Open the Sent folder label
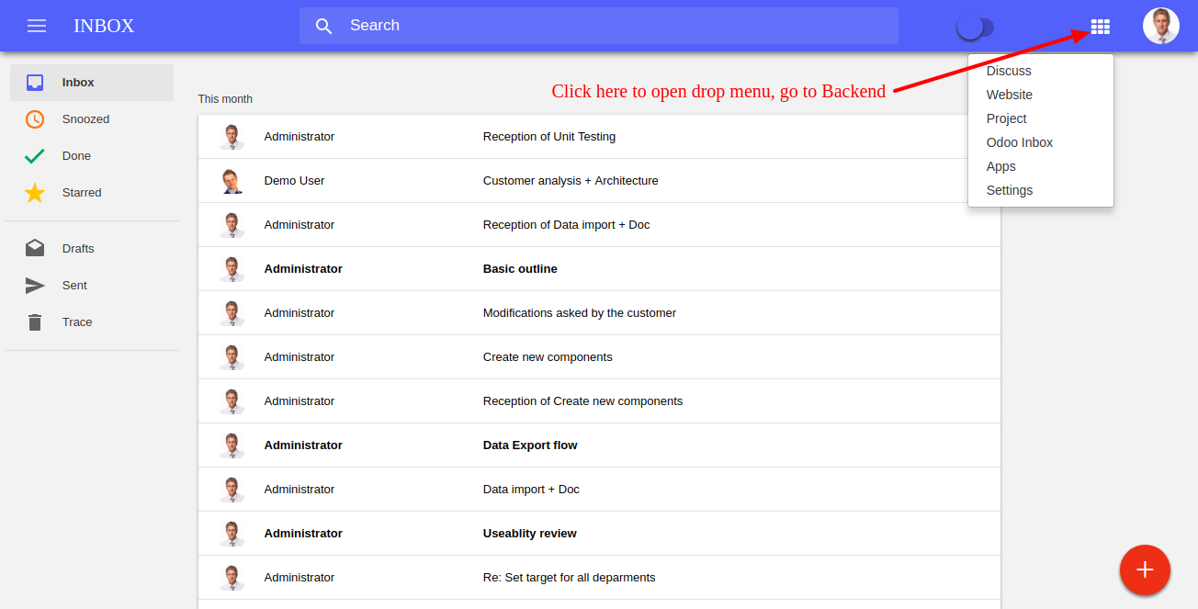This screenshot has width=1198, height=609. (x=74, y=286)
